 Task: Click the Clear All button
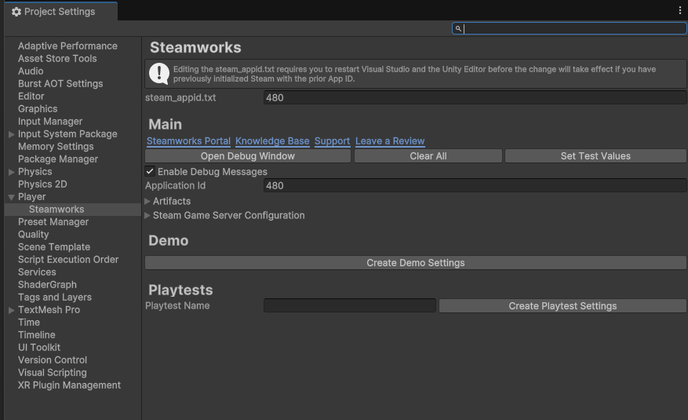tap(428, 155)
